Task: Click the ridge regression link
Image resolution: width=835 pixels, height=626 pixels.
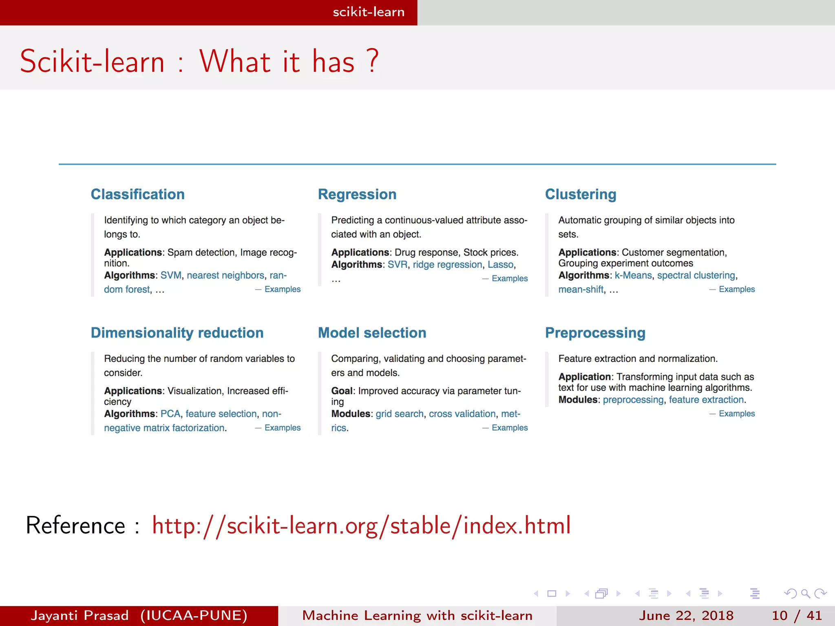Action: pyautogui.click(x=447, y=265)
